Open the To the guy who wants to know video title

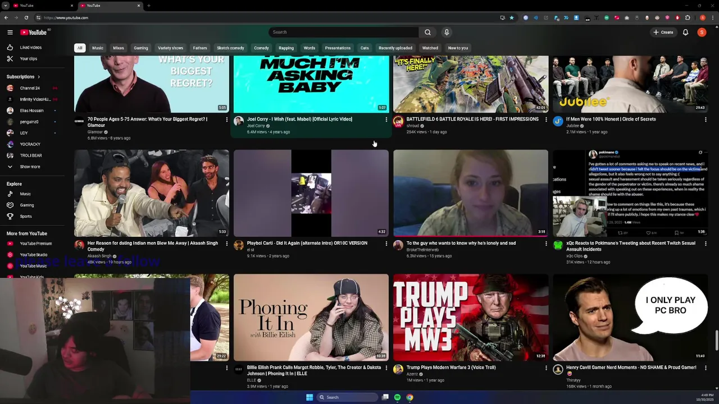click(461, 243)
